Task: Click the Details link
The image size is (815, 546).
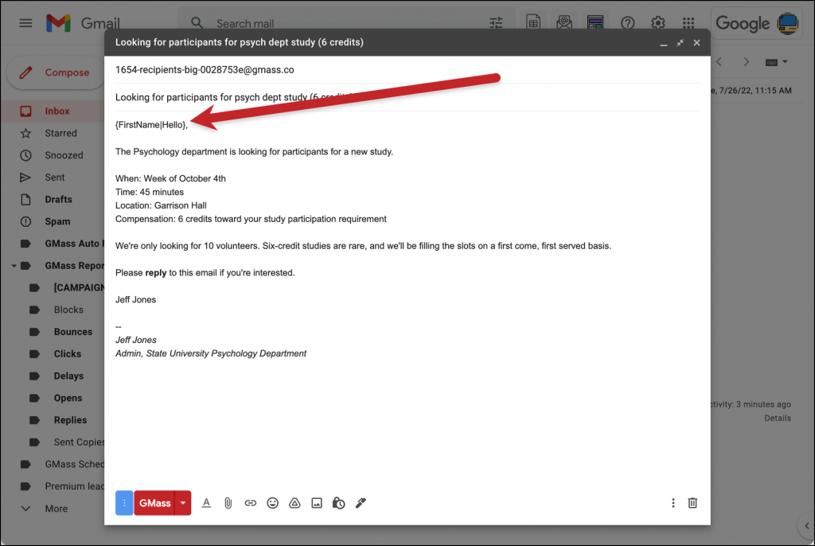Action: (777, 418)
